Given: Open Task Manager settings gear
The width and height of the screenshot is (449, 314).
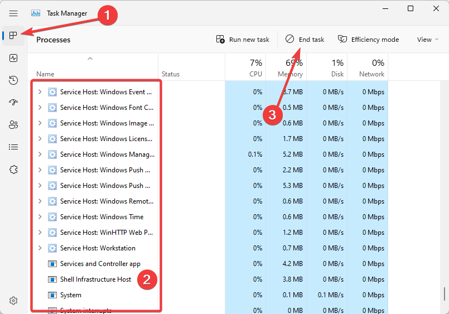Looking at the screenshot, I should click(13, 301).
